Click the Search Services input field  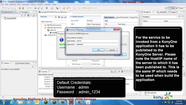point(60,22)
